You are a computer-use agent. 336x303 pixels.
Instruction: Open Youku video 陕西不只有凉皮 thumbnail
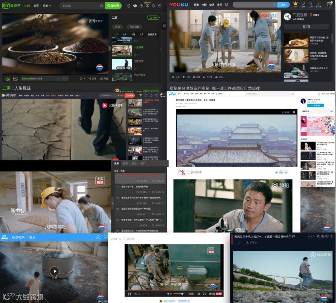(296, 40)
